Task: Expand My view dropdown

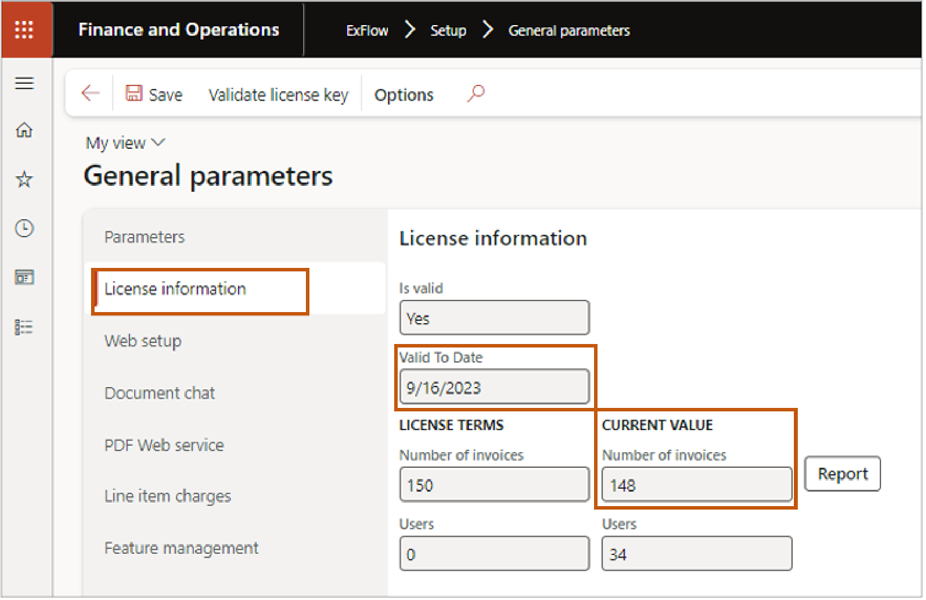Action: (125, 143)
